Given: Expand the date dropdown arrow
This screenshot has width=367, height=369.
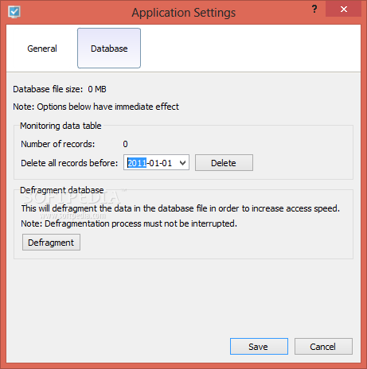Looking at the screenshot, I should pos(182,163).
